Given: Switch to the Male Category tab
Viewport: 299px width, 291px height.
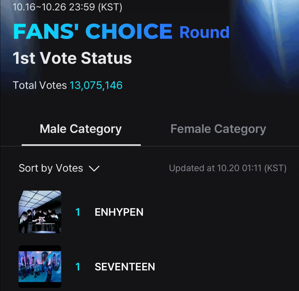Looking at the screenshot, I should (x=81, y=129).
